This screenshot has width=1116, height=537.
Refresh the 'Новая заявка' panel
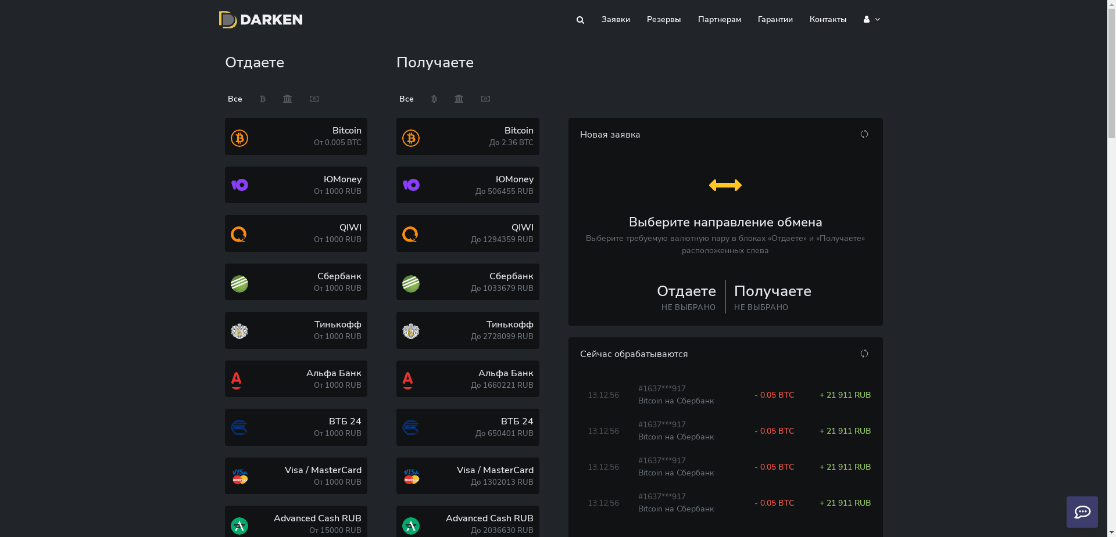pyautogui.click(x=864, y=134)
